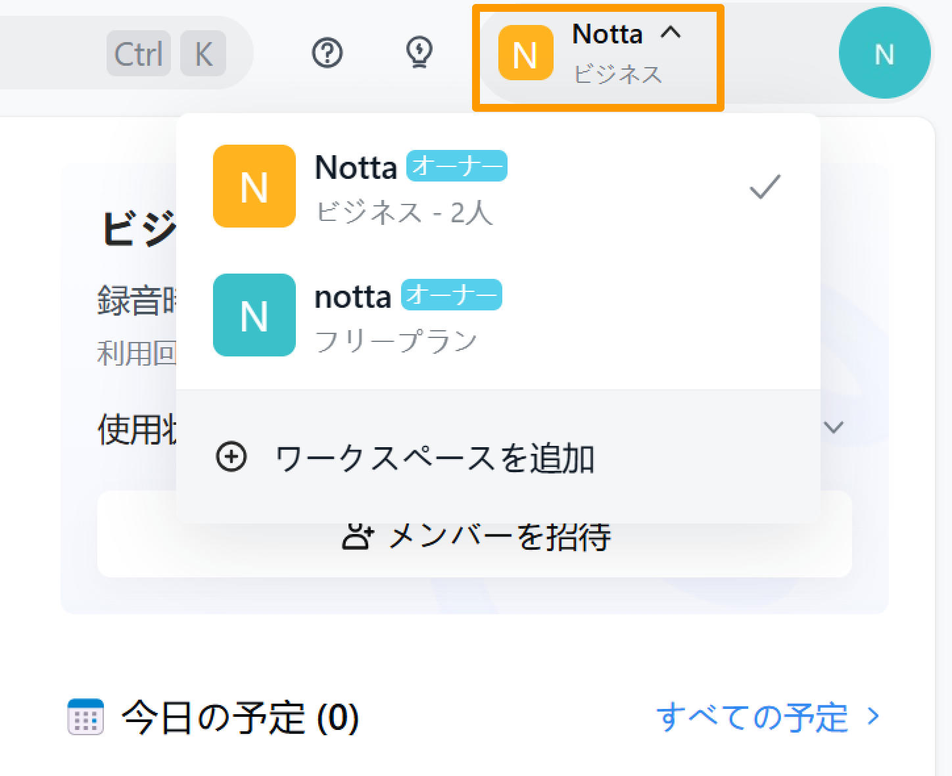The width and height of the screenshot is (952, 776).
Task: Click the calendar icon beside today's schedule
Action: click(x=85, y=716)
